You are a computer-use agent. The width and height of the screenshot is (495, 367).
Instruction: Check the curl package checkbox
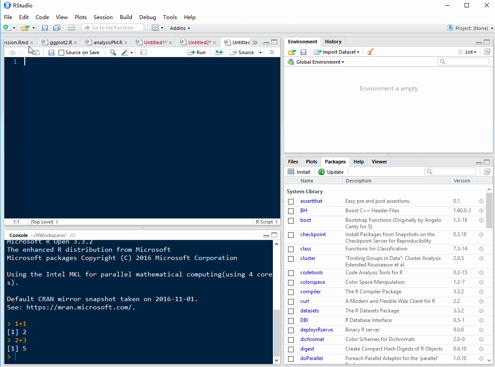[x=291, y=302]
